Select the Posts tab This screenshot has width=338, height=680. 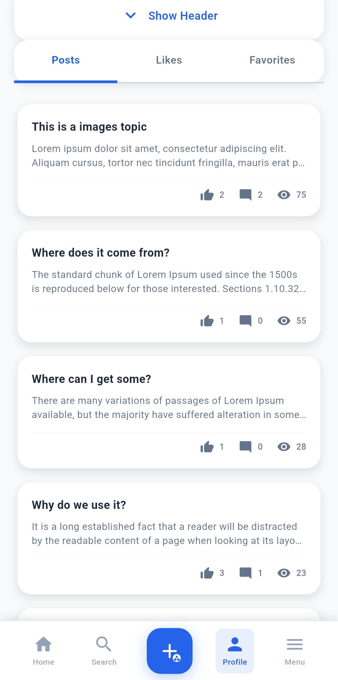[x=66, y=60]
